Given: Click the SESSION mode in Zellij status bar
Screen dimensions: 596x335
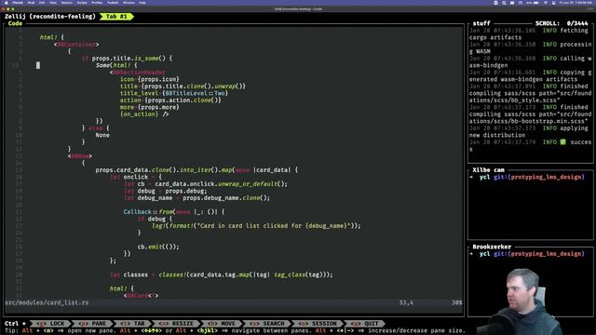Looking at the screenshot, I should tap(318, 324).
